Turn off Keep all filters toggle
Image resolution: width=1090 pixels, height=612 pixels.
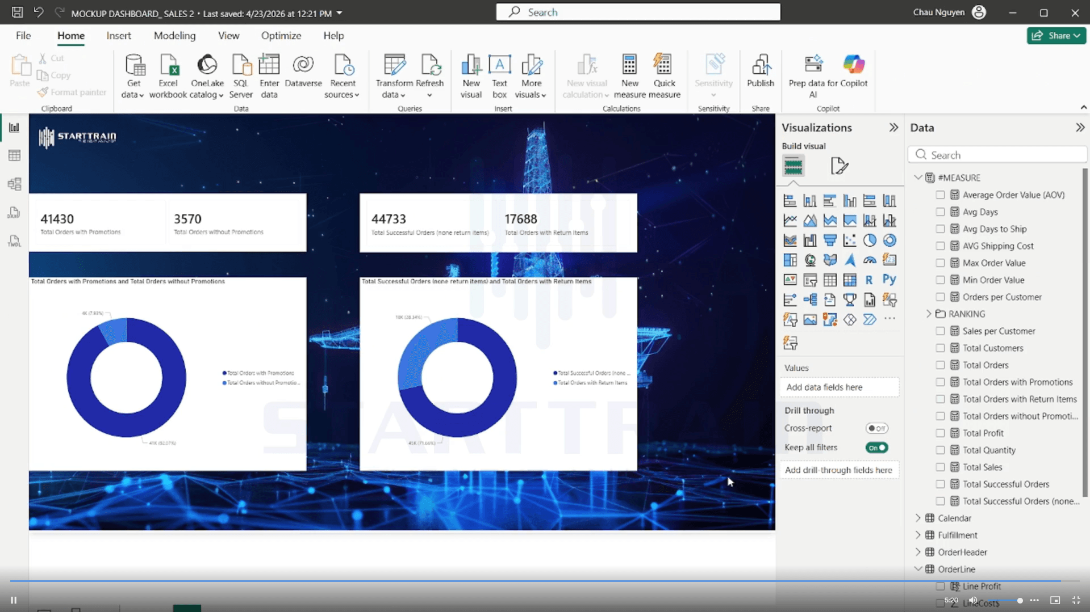(876, 448)
